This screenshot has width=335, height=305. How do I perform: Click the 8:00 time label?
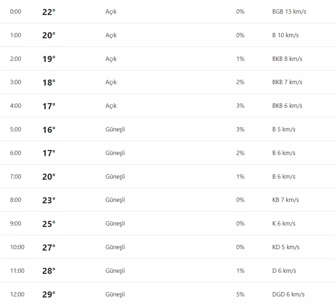tap(16, 200)
